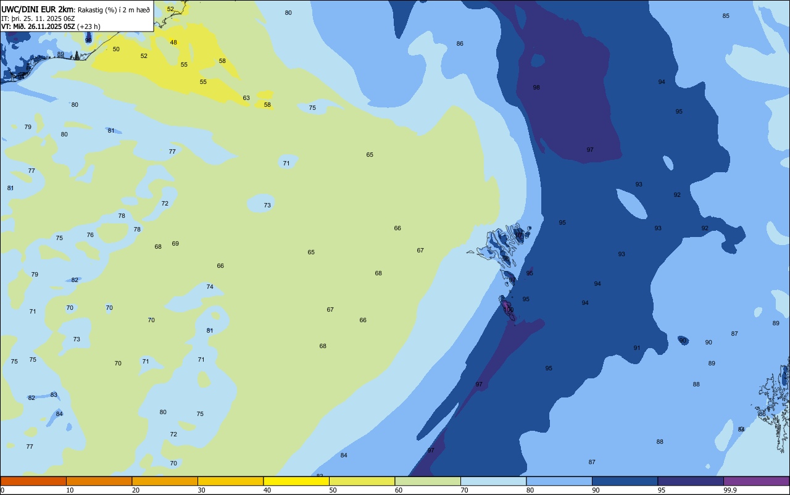The image size is (790, 495).
Task: Click the legend tick label 99.9
Action: tap(730, 490)
